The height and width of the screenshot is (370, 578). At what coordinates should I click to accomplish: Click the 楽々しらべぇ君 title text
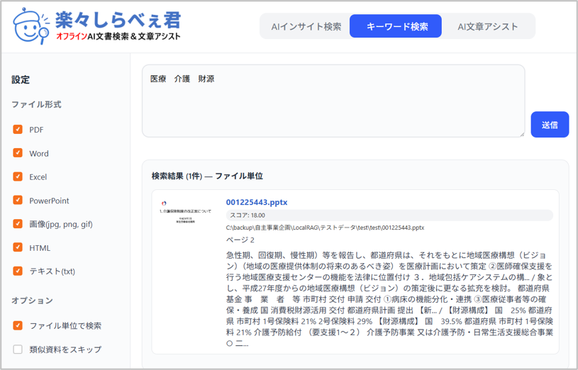(x=118, y=20)
